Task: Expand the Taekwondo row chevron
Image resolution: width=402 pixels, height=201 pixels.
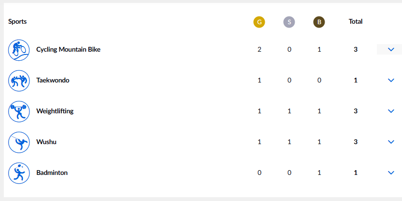Action: pos(391,80)
